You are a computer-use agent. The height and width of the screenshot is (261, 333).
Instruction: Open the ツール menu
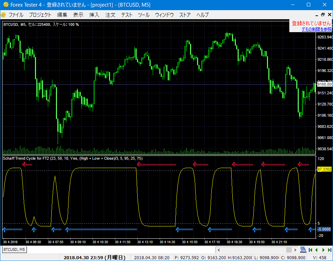[x=144, y=15]
